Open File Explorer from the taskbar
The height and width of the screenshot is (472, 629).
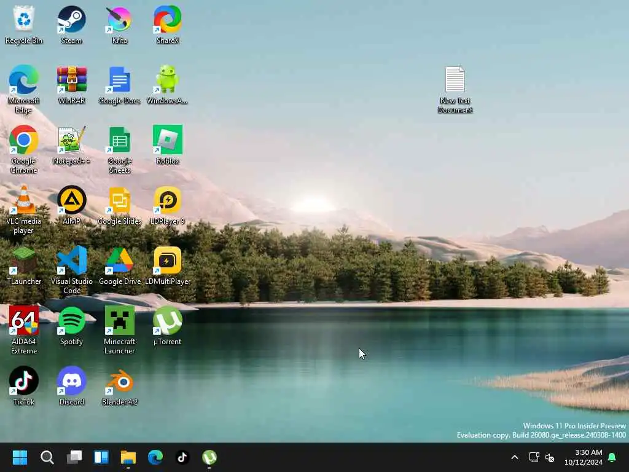(128, 457)
